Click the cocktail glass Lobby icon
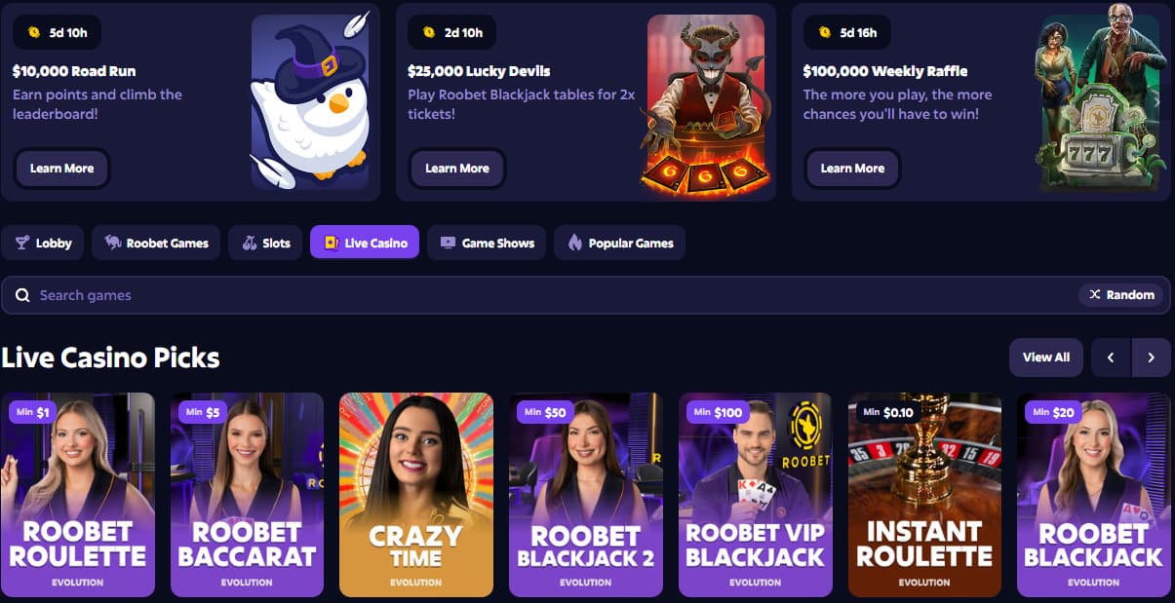Viewport: 1175px width, 603px height. click(x=21, y=243)
